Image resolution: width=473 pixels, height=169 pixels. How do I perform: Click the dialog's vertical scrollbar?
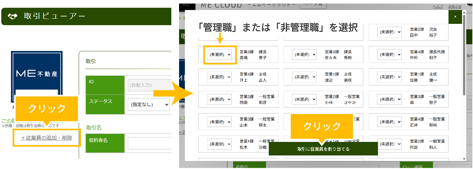point(464,55)
